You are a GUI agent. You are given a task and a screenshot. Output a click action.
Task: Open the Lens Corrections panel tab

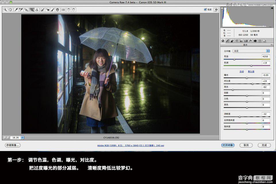(x=246, y=41)
